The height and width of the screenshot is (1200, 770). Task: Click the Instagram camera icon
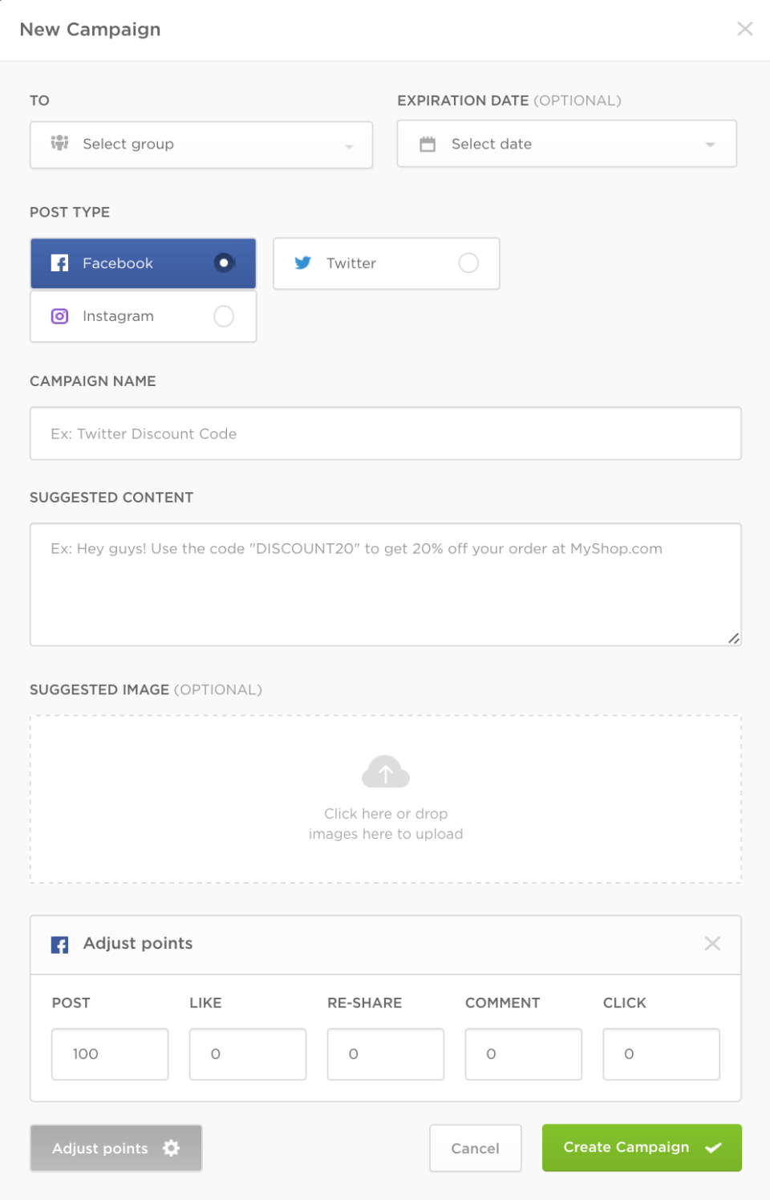(x=59, y=316)
